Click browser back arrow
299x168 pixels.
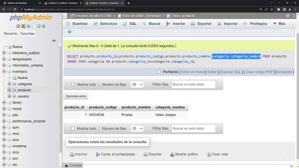[4, 9]
